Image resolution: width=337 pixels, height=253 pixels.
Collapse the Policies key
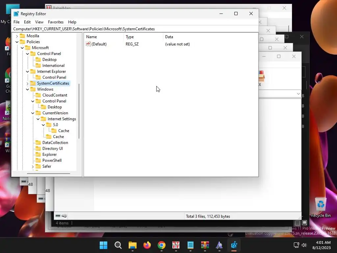[17, 42]
